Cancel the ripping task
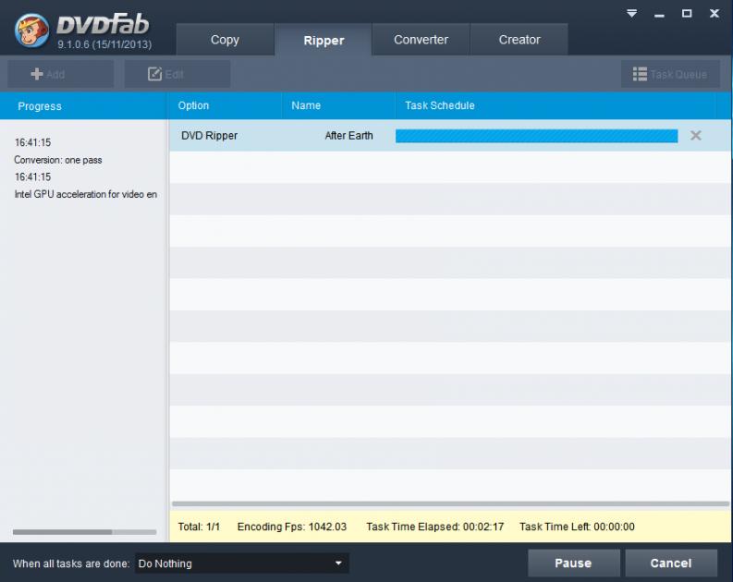This screenshot has width=733, height=582. click(670, 563)
